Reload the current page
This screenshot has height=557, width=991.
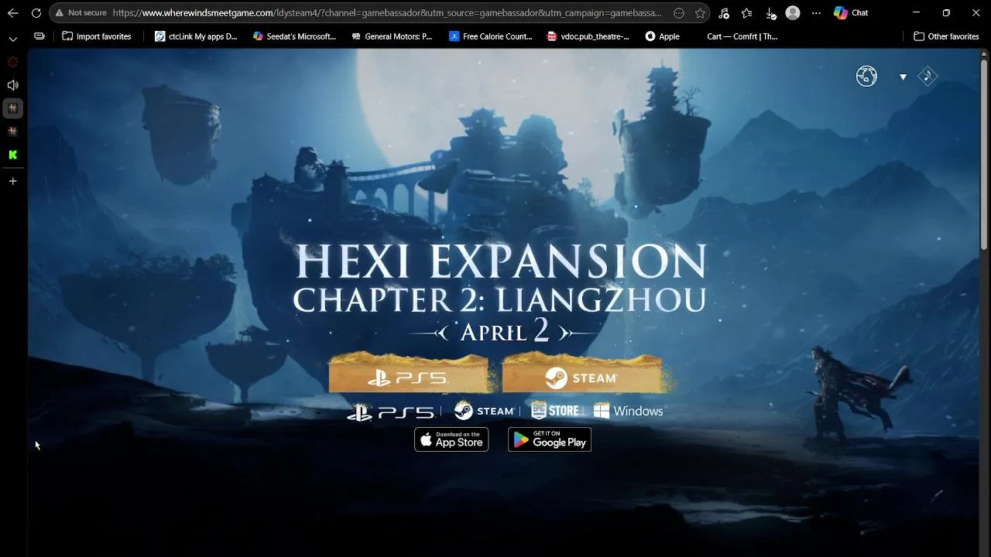pos(36,13)
